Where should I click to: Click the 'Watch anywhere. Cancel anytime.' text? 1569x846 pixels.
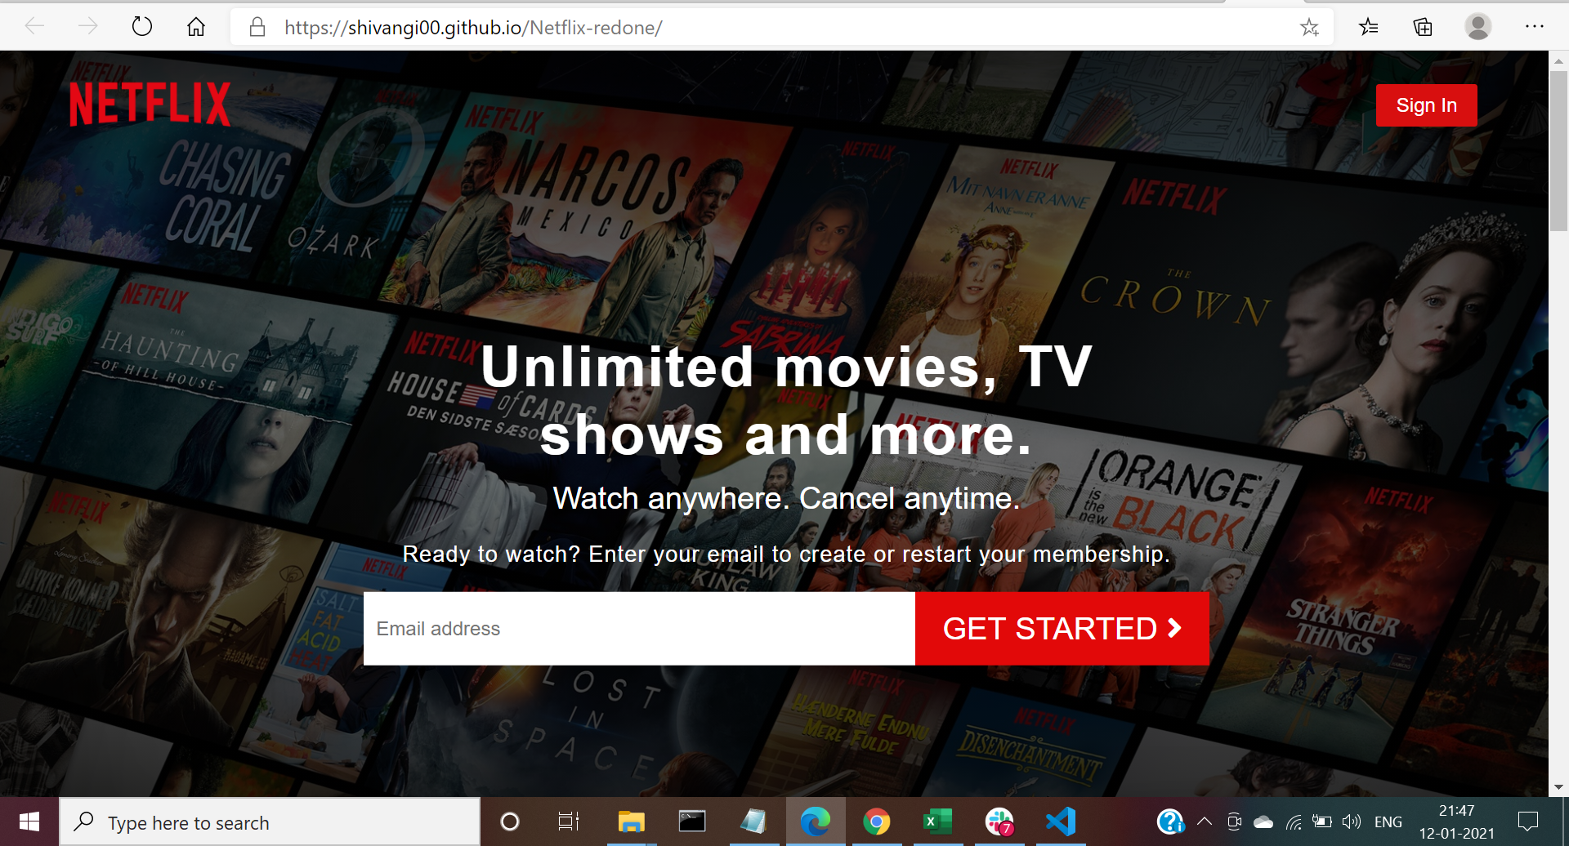786,498
